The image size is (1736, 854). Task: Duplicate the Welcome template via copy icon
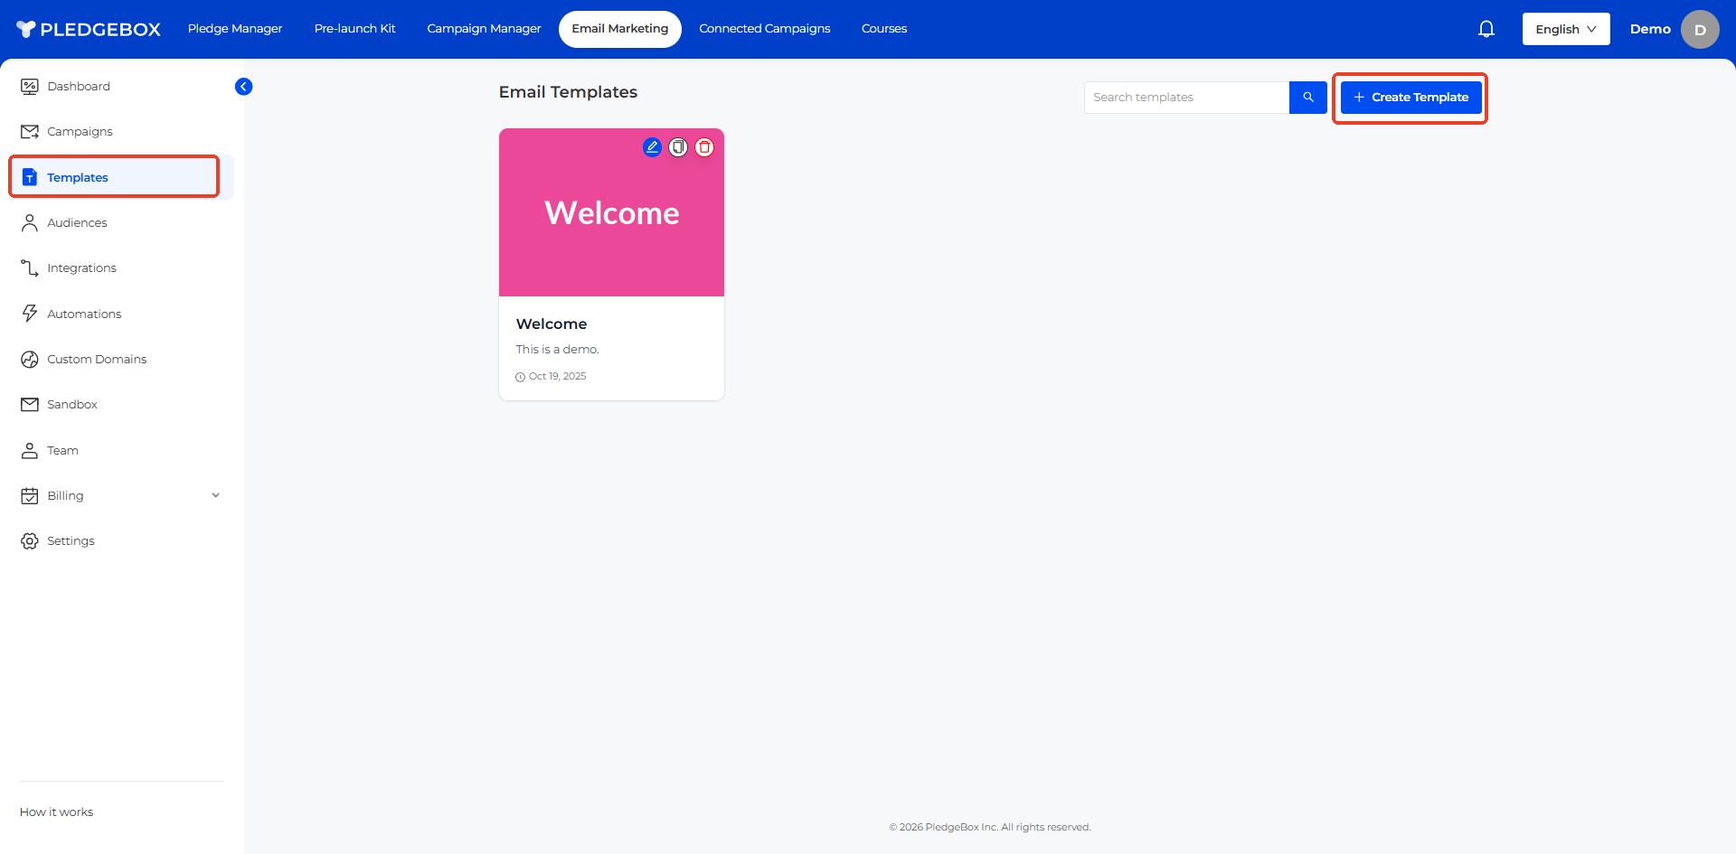pyautogui.click(x=678, y=147)
